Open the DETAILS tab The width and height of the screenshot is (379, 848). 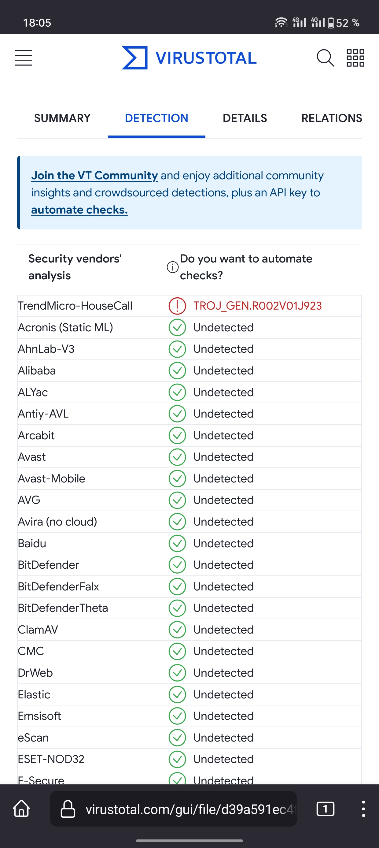(x=245, y=118)
